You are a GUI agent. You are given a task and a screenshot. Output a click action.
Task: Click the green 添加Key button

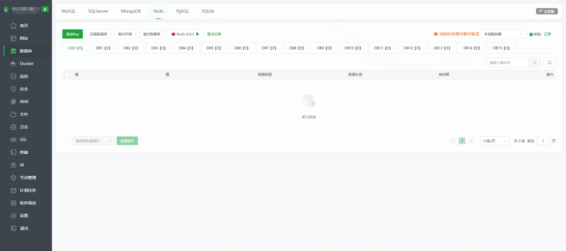coord(72,34)
